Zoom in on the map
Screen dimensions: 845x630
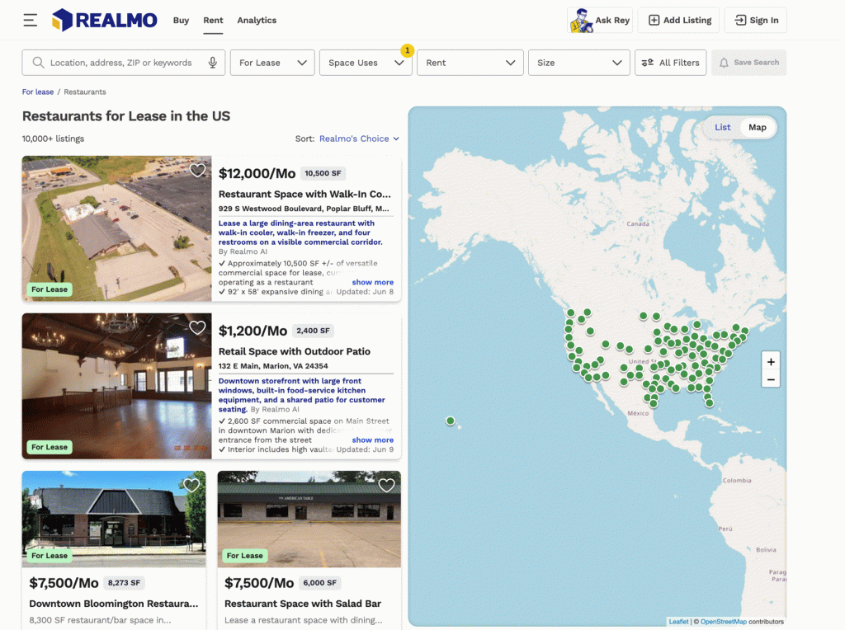[771, 362]
